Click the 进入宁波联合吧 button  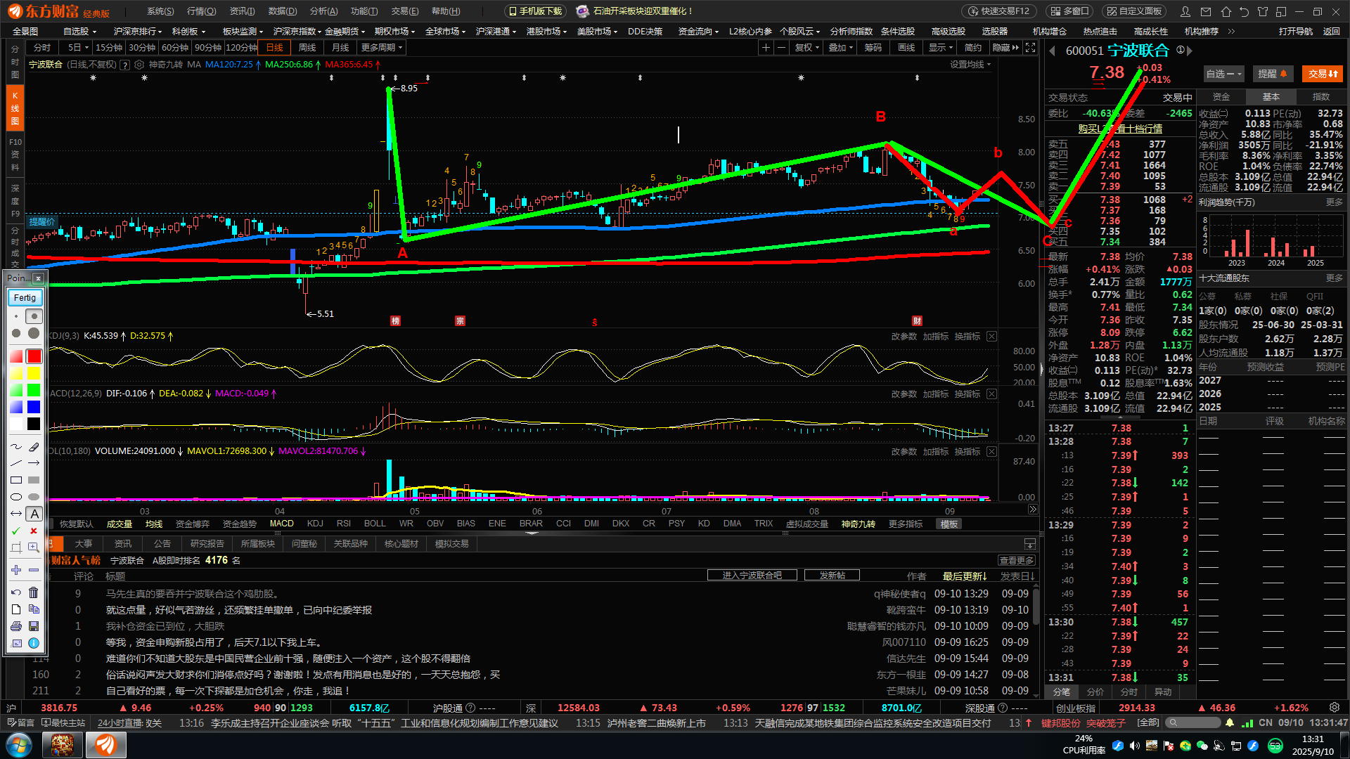752,575
